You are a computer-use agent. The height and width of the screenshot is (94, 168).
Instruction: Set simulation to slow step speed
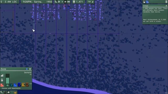(59, 2)
